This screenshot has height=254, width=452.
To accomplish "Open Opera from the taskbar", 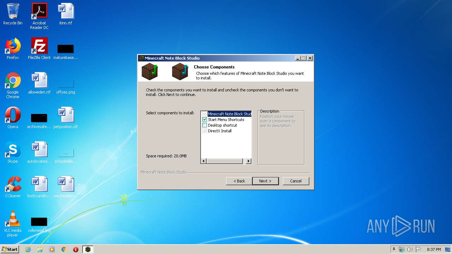I will click(x=76, y=249).
